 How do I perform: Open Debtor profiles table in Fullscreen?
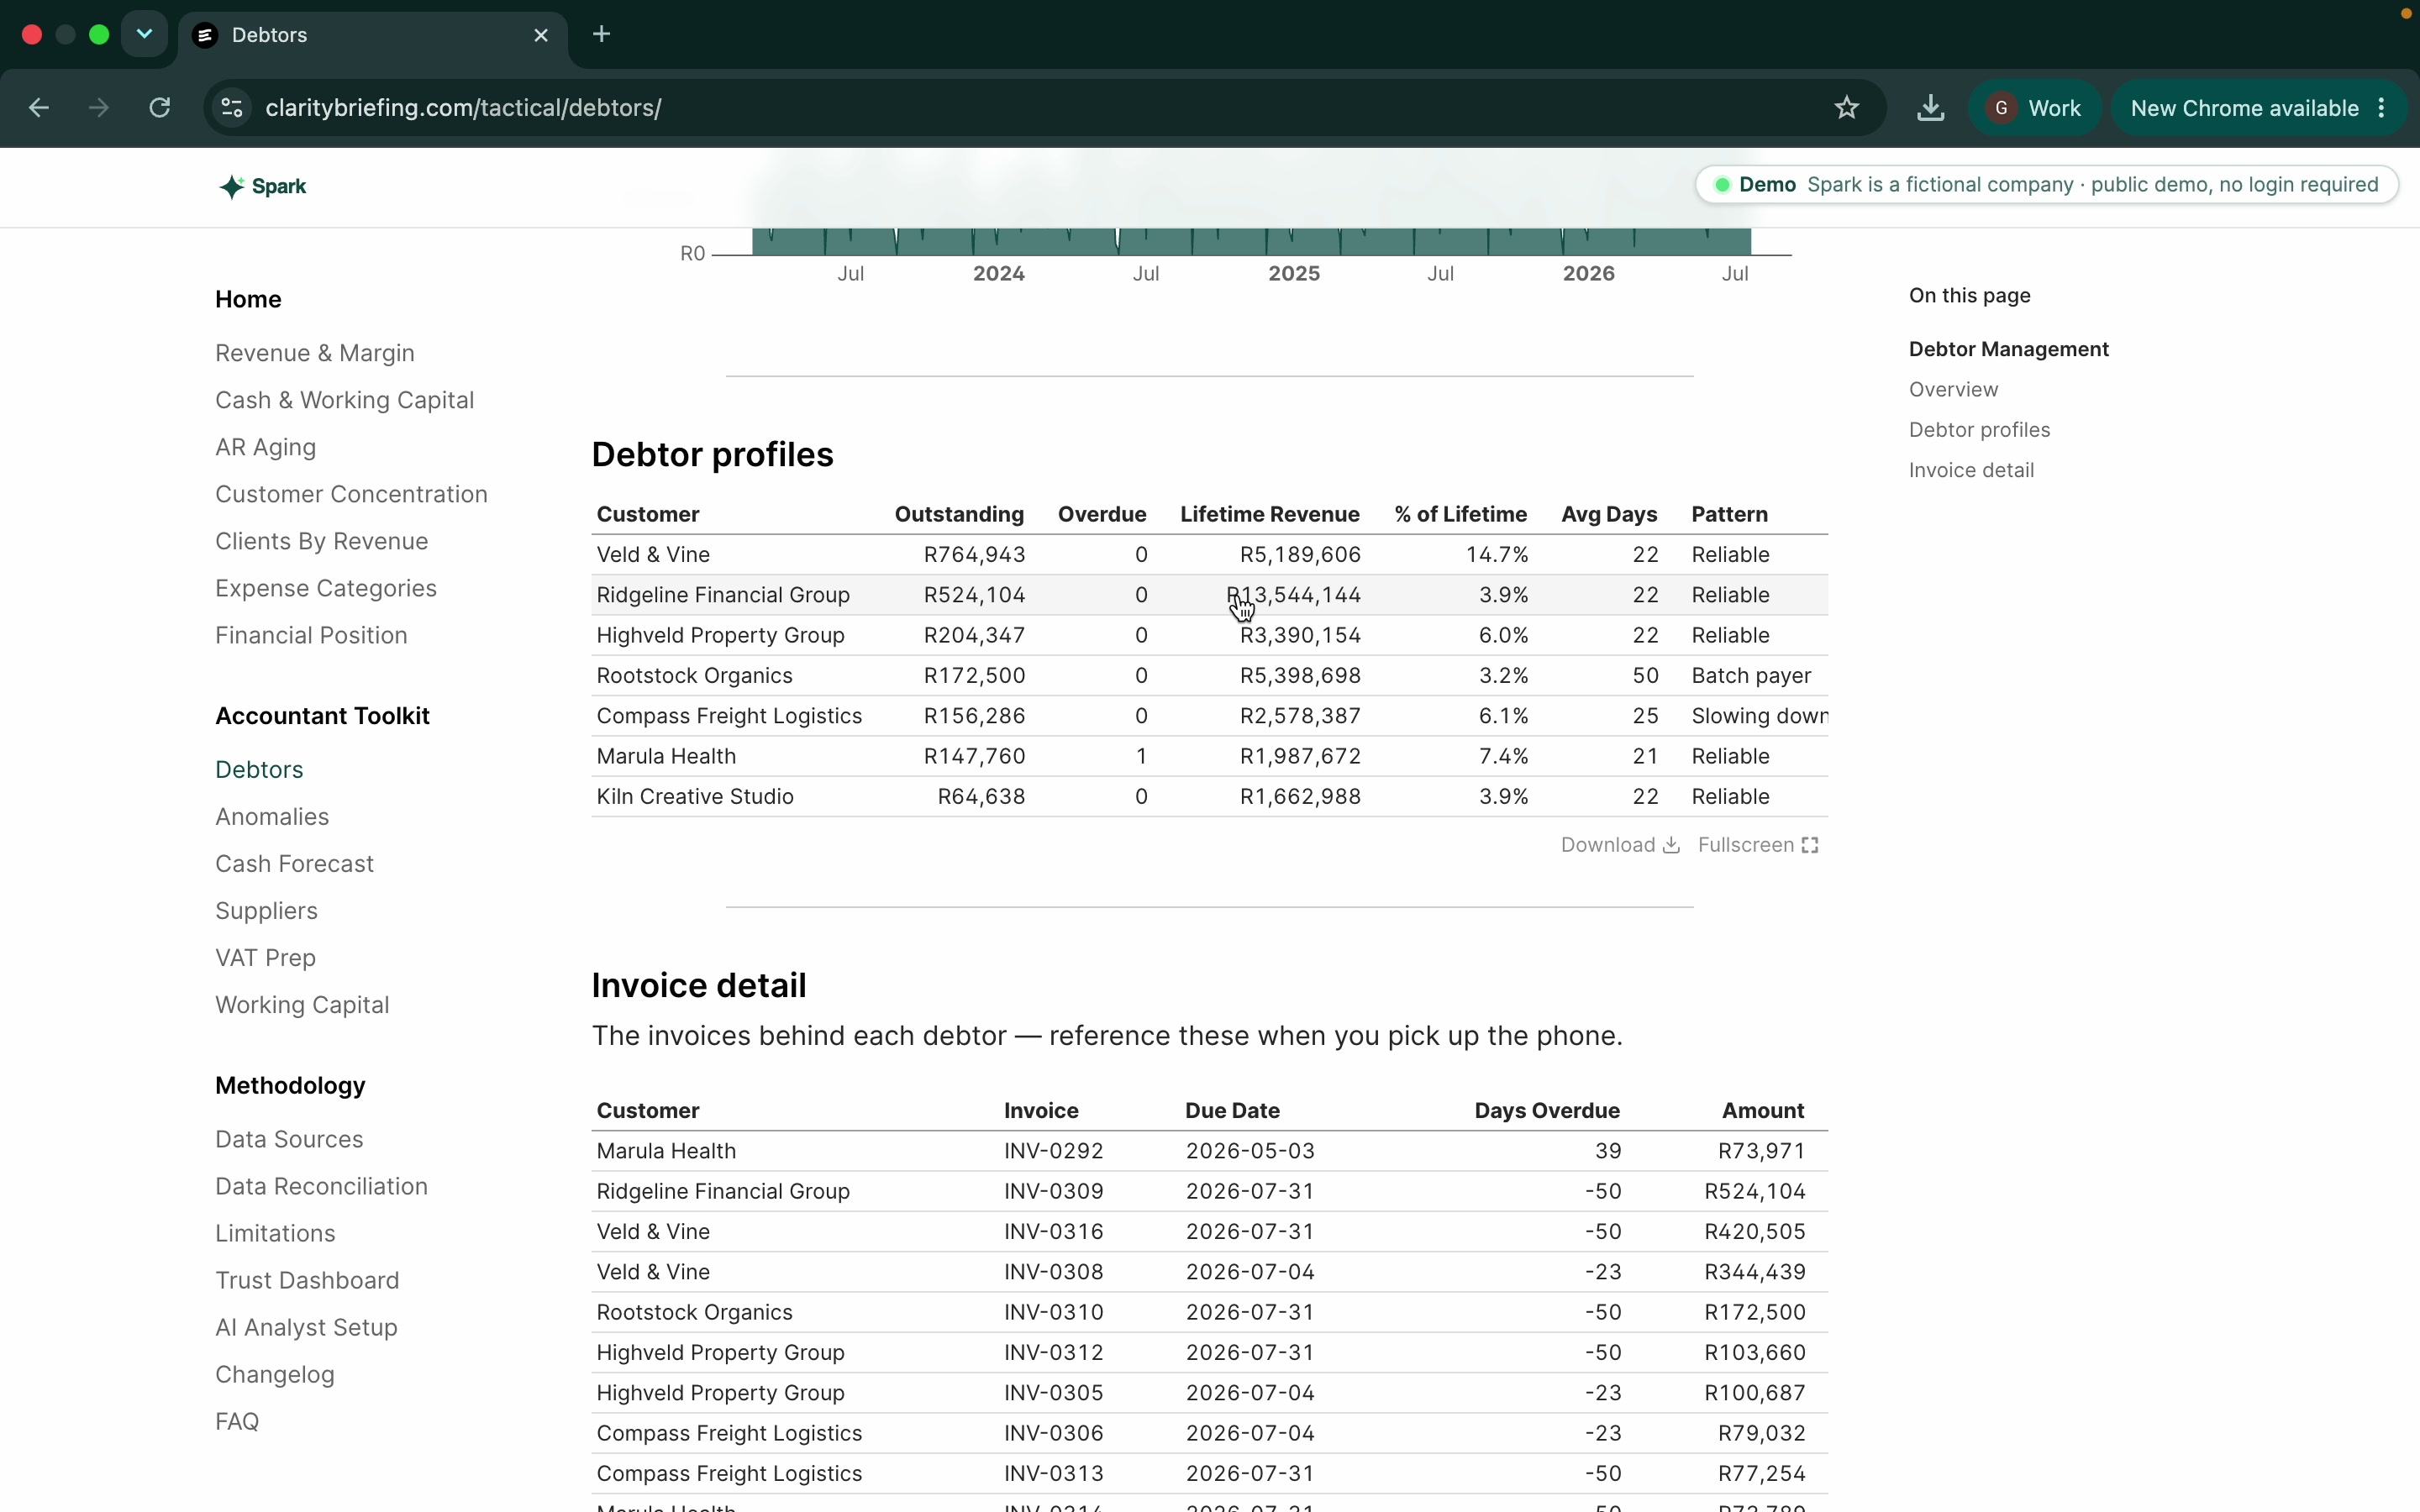click(1757, 845)
